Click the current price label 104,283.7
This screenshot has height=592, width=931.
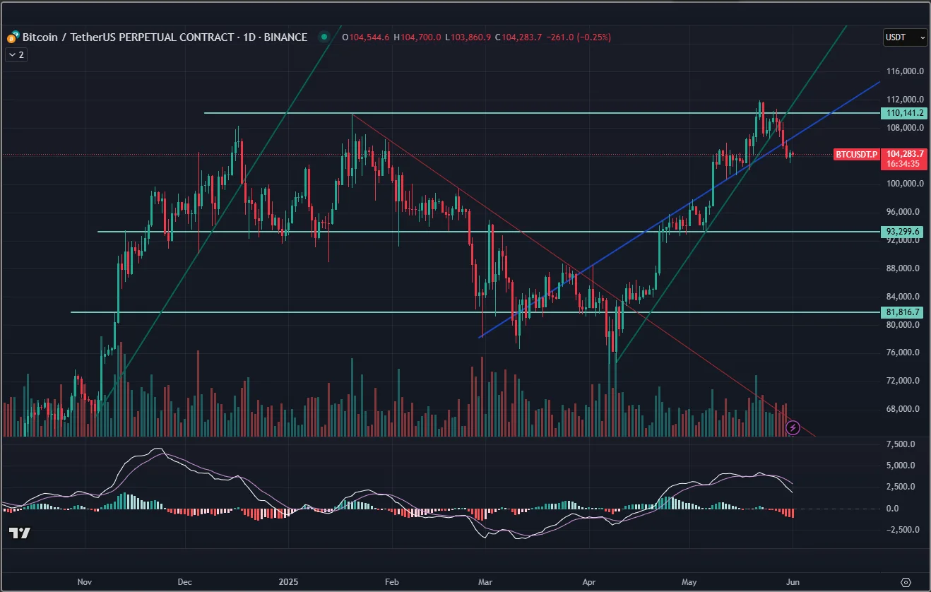coord(903,153)
